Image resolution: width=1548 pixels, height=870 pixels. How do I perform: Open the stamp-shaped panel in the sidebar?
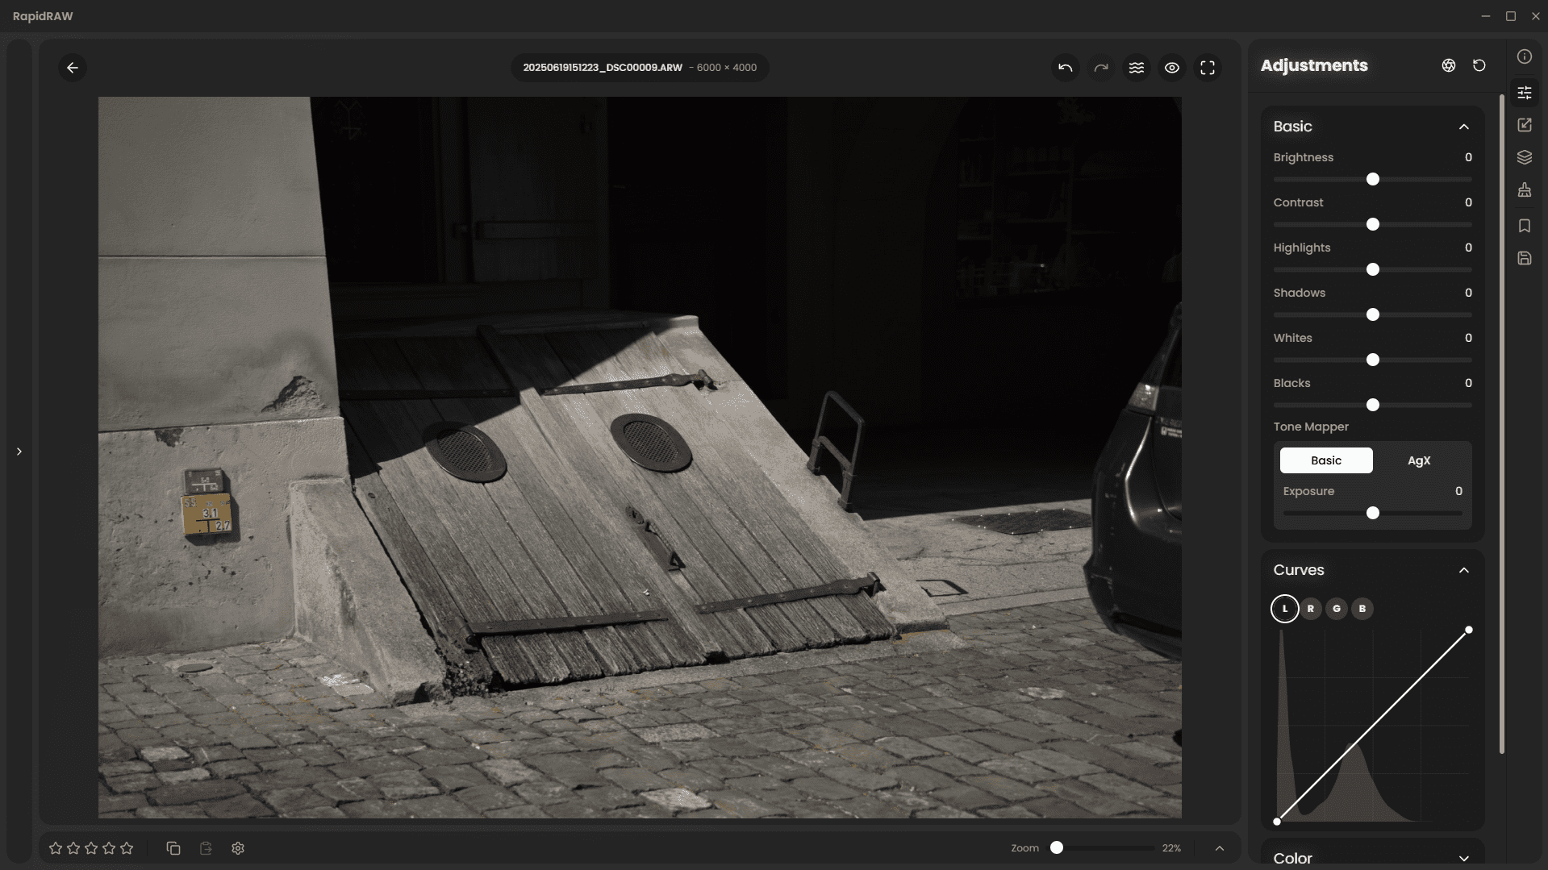pyautogui.click(x=1525, y=190)
